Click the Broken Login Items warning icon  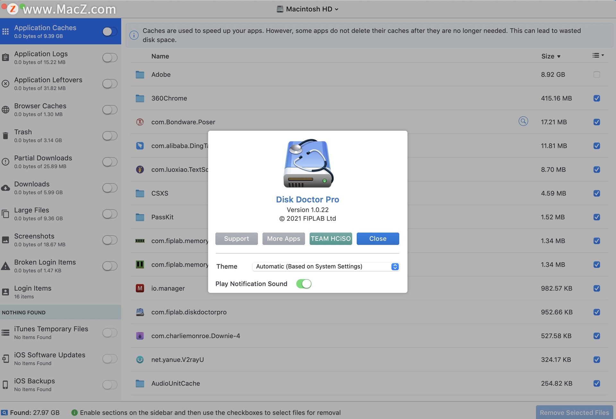(x=5, y=266)
